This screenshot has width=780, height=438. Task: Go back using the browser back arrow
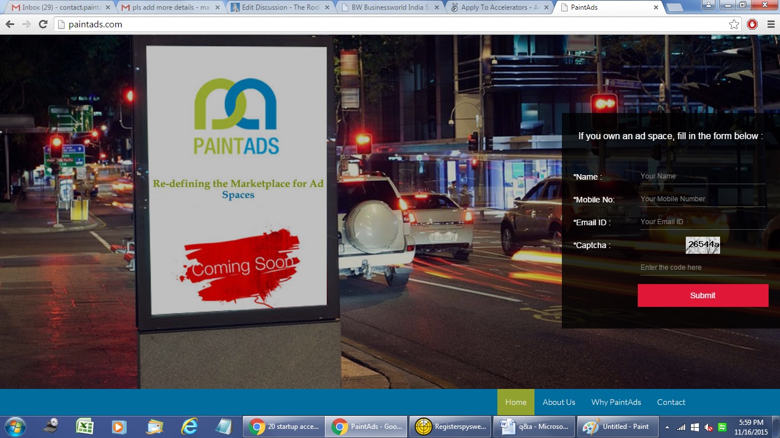pos(10,24)
